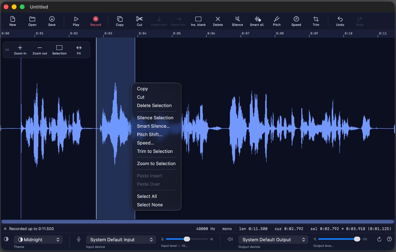The width and height of the screenshot is (396, 252).
Task: Zoom to Selection in floating zoom panel
Action: [x=59, y=50]
